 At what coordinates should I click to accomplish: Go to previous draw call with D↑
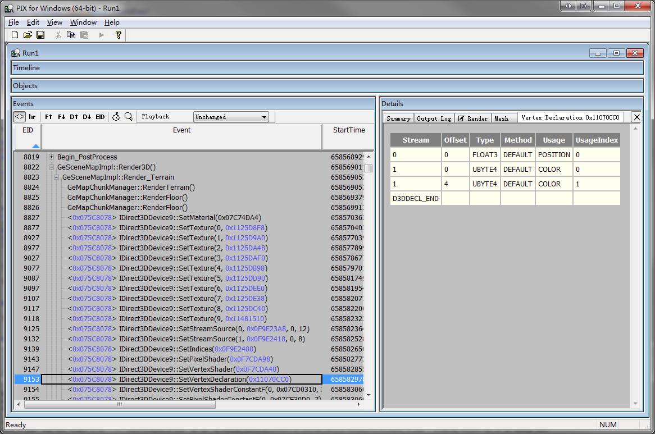74,117
